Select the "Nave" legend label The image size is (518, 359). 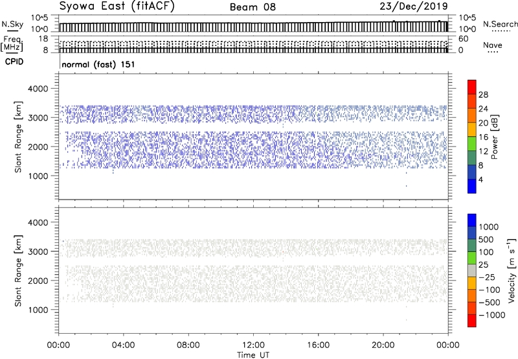coord(493,45)
